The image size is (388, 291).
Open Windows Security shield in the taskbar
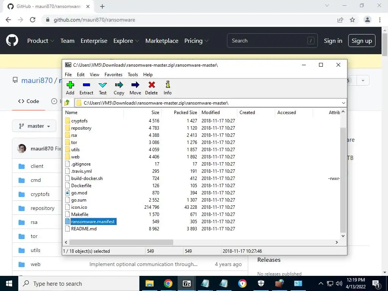[261, 283]
